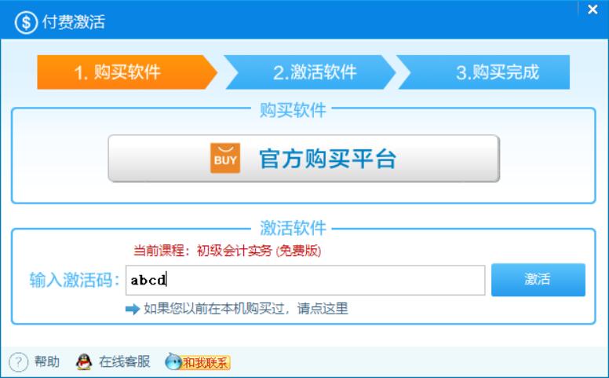This screenshot has height=378, width=609.
Task: Close the 付费激活 dialog window
Action: coord(593,9)
